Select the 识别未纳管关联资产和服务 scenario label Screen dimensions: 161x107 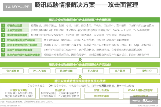point(23,45)
